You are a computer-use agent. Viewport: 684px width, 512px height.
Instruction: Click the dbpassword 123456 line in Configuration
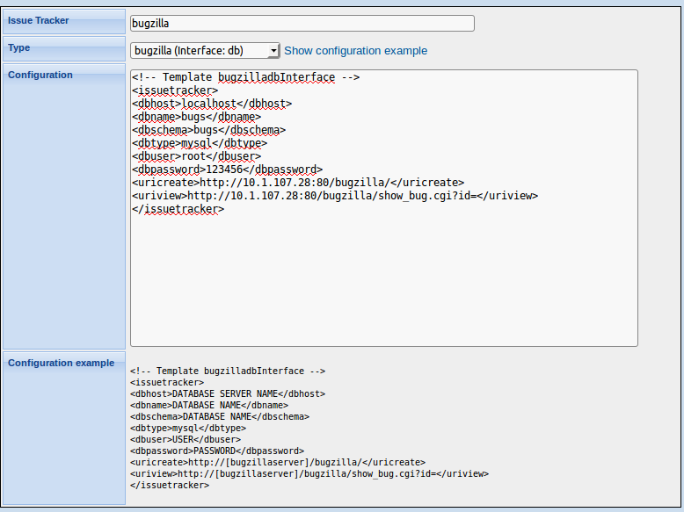click(227, 169)
